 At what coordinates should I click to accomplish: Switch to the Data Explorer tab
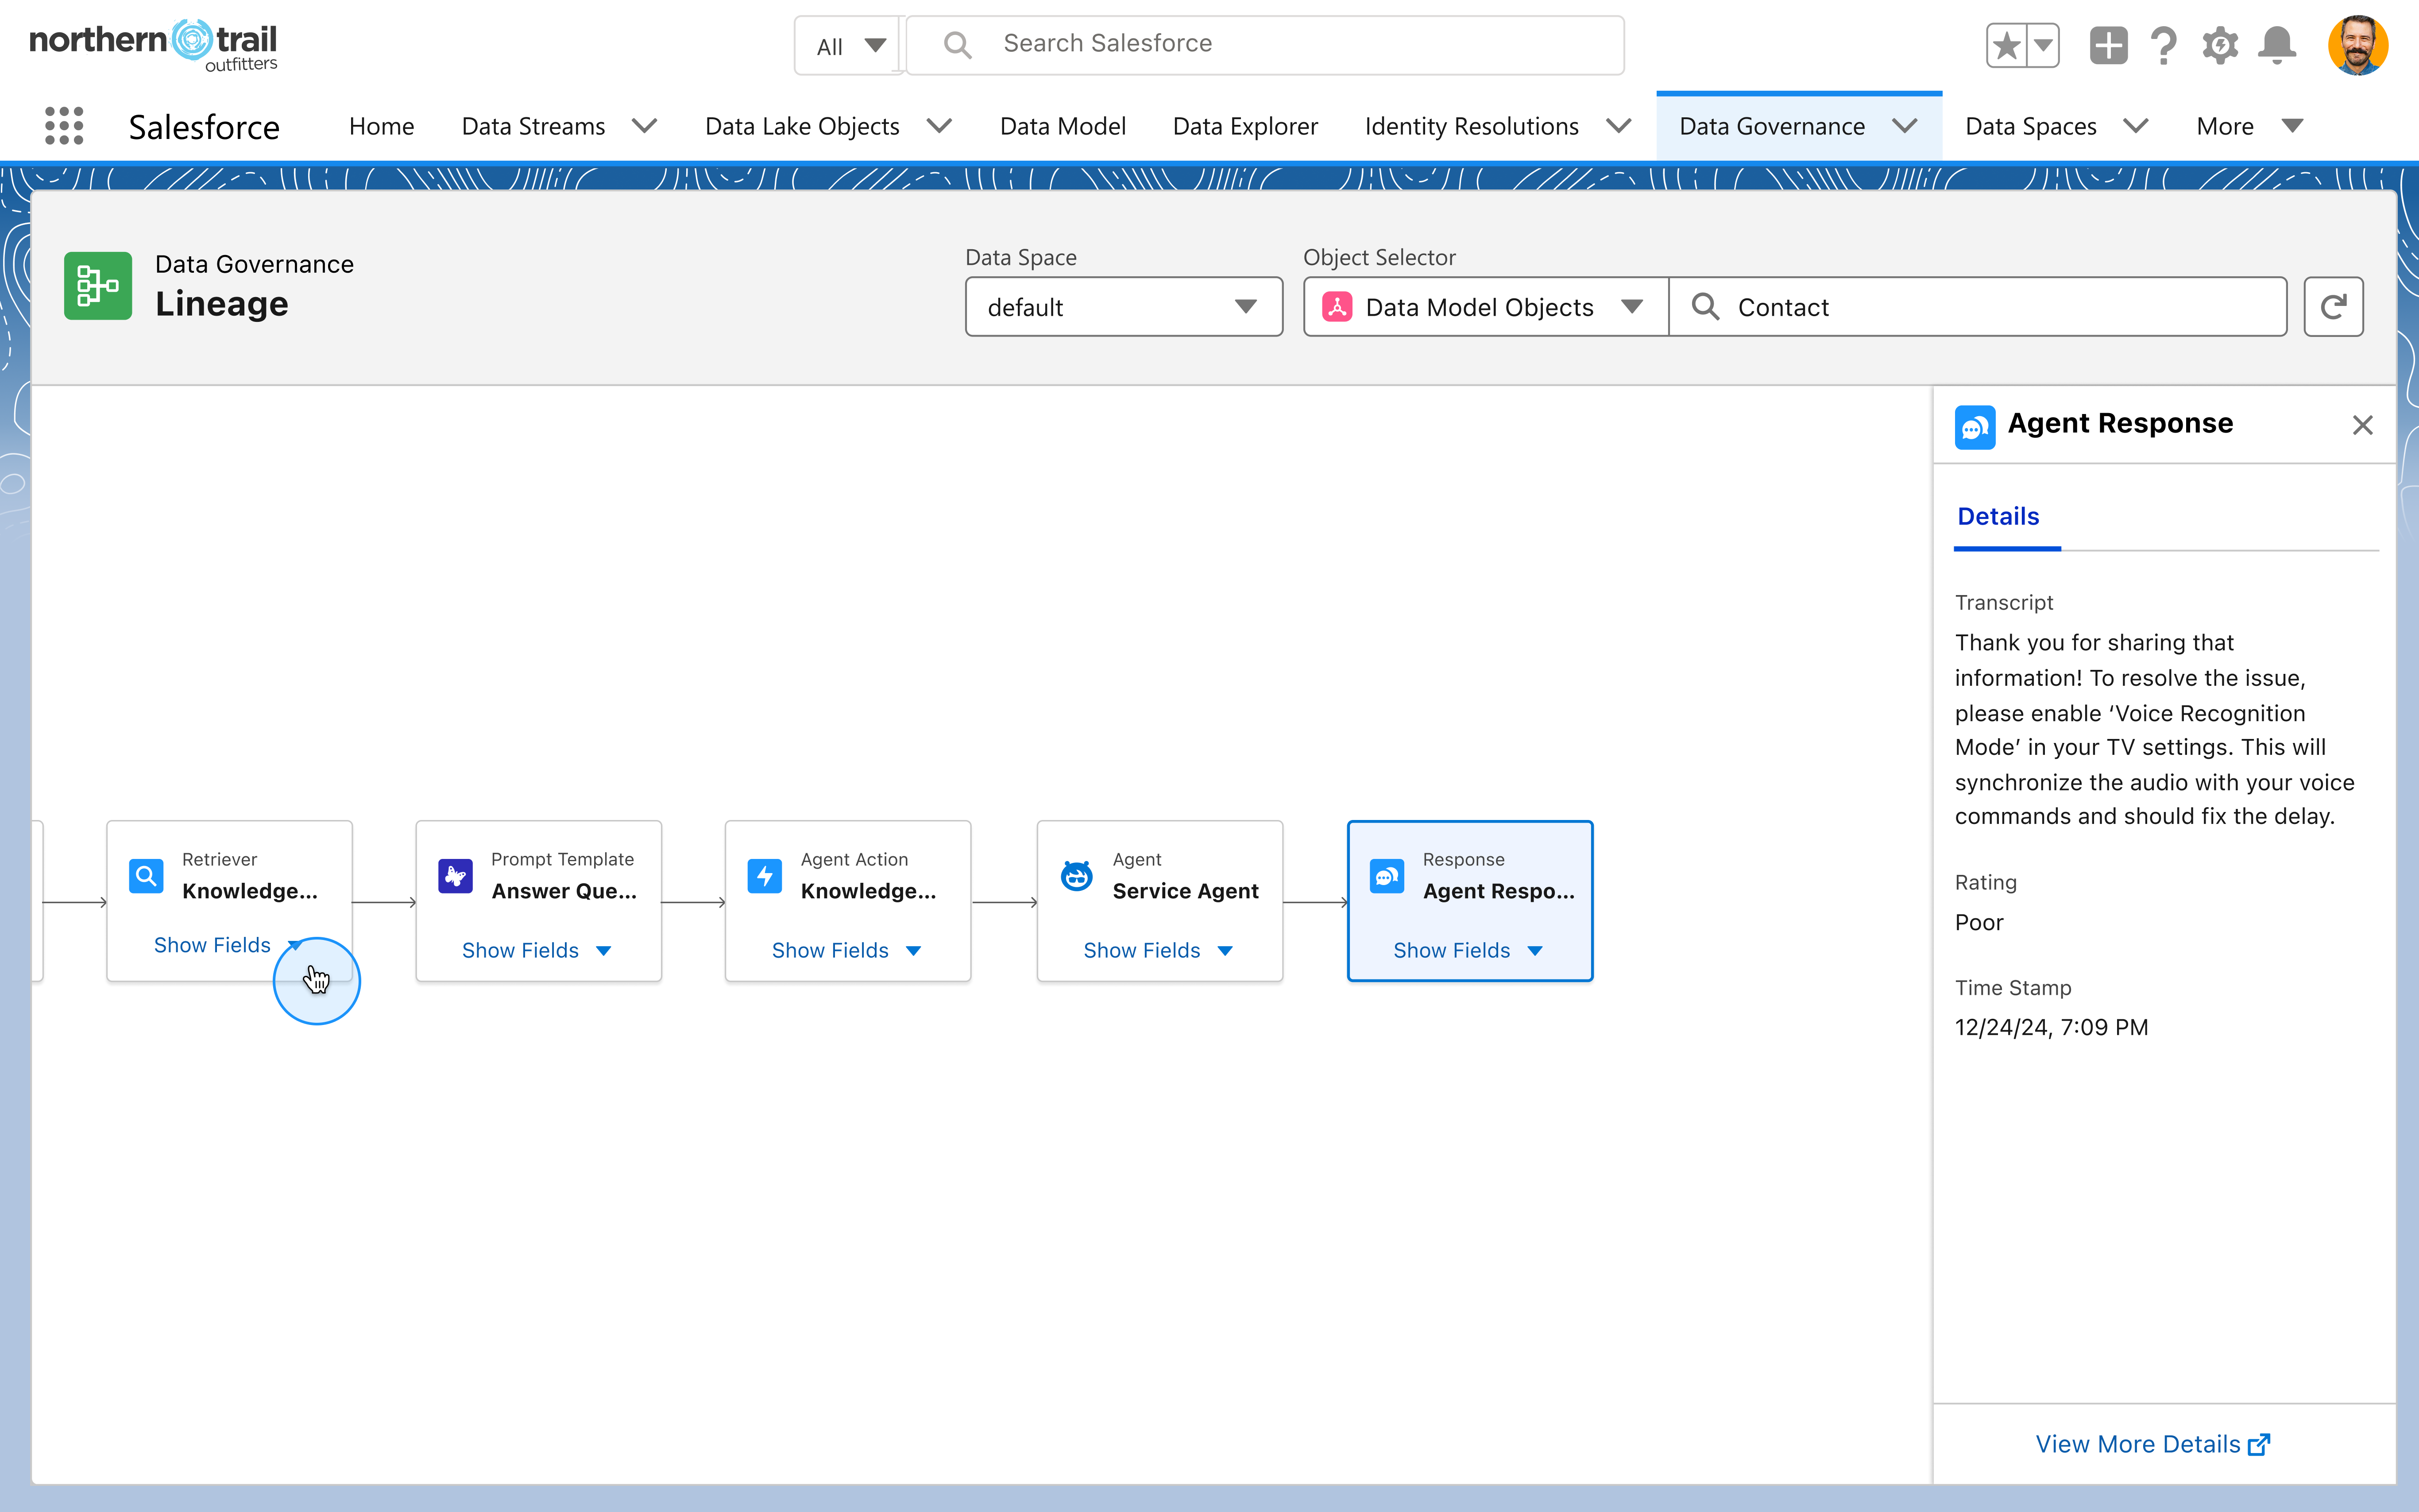click(1244, 126)
